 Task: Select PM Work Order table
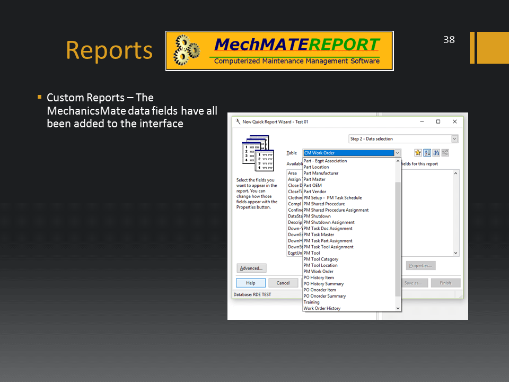tap(349, 272)
